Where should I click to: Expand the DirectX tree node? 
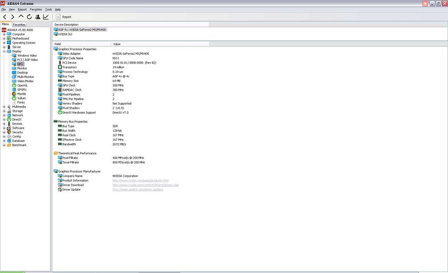4,119
